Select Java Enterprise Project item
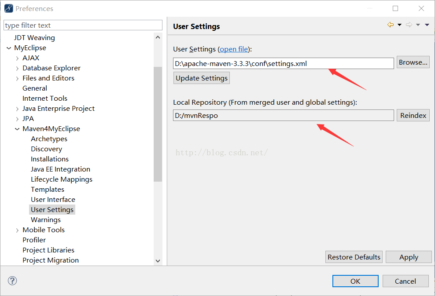The image size is (435, 296). click(59, 109)
